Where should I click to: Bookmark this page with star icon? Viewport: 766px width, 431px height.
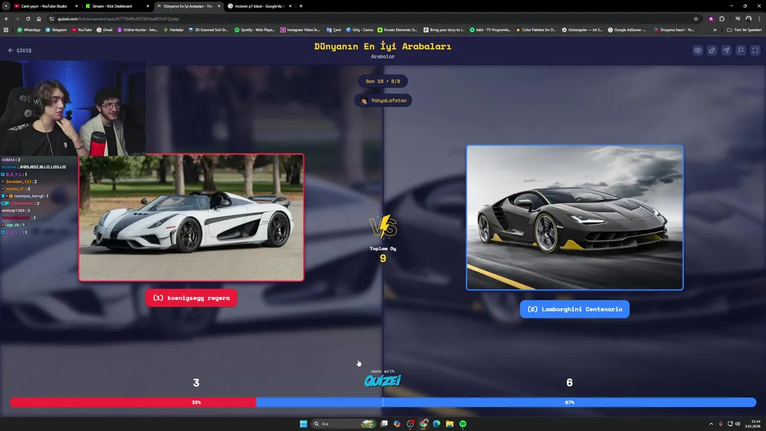tap(695, 19)
